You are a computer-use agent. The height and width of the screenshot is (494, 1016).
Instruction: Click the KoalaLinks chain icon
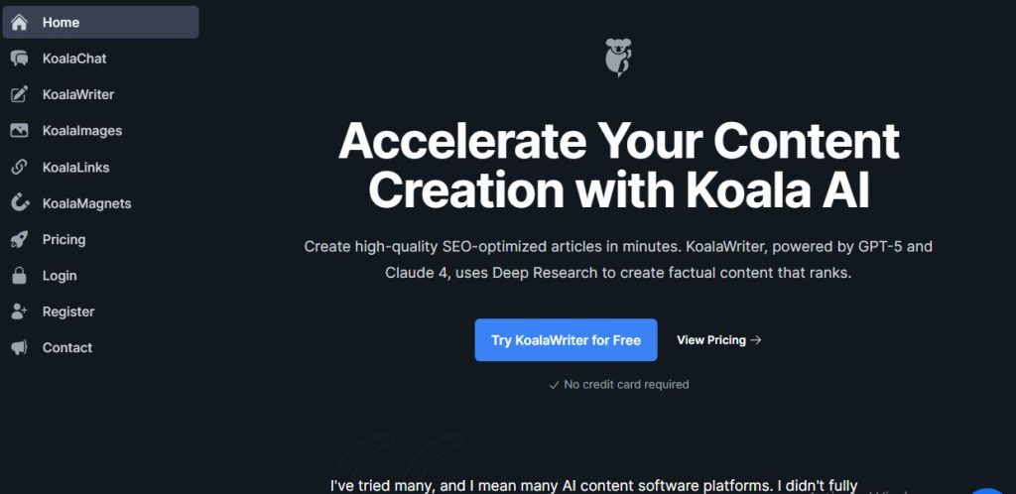[20, 167]
